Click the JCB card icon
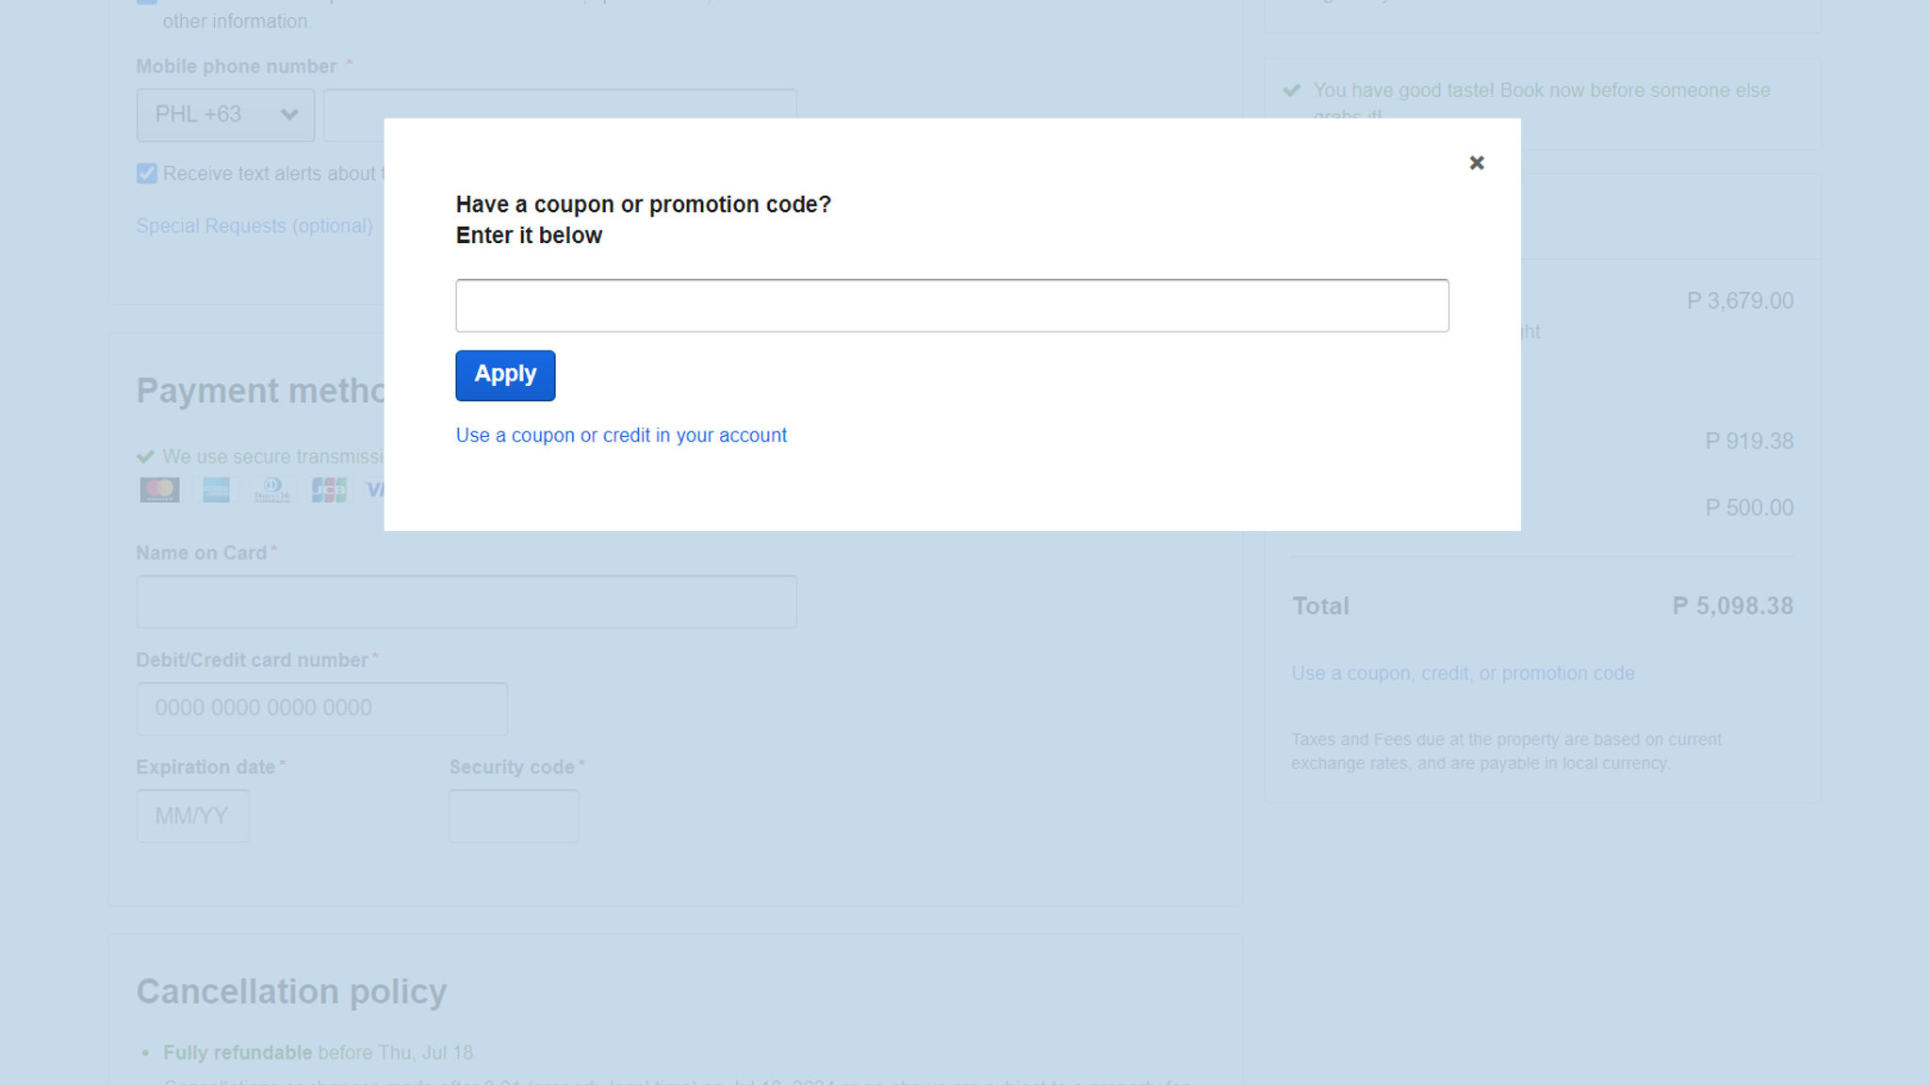The image size is (1930, 1085). pos(327,490)
